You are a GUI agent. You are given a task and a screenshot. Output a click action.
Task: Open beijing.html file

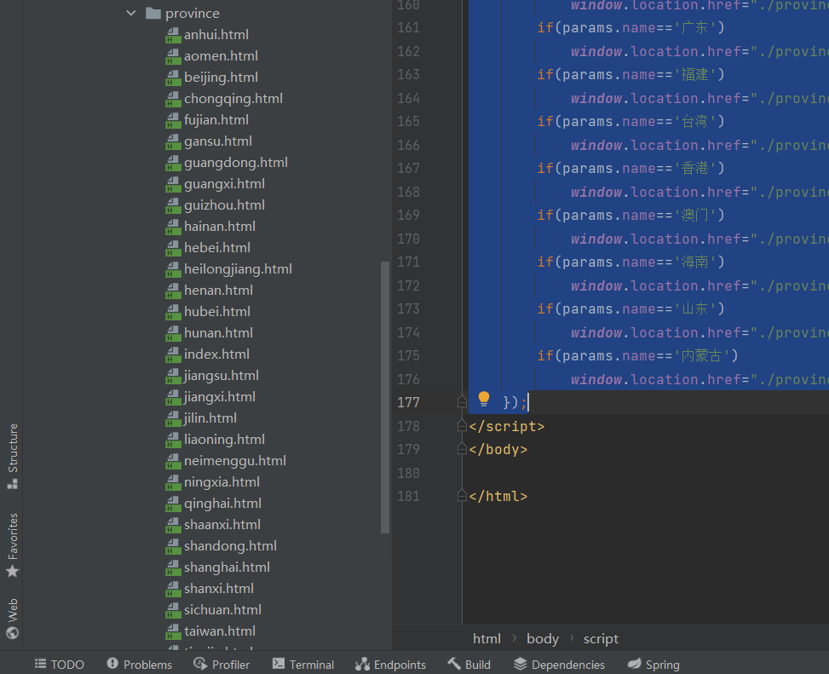(221, 78)
